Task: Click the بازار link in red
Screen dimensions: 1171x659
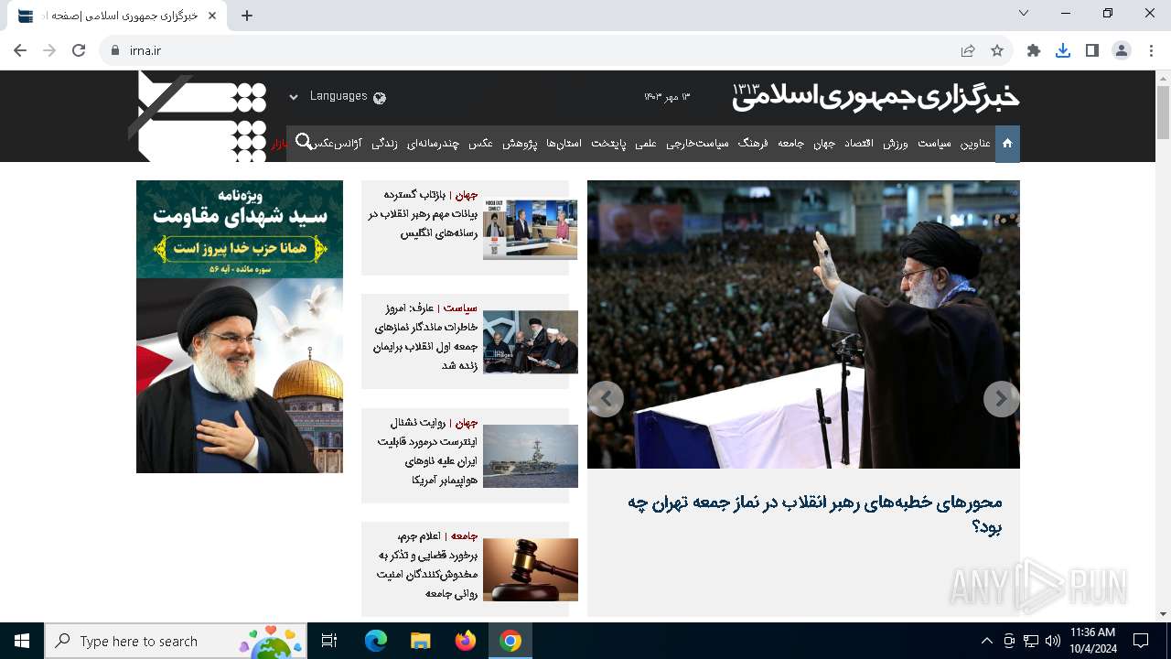Action: 278,144
